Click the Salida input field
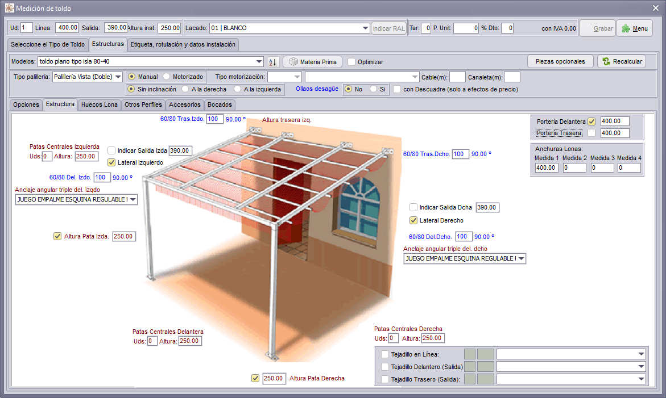666x398 pixels. [115, 28]
